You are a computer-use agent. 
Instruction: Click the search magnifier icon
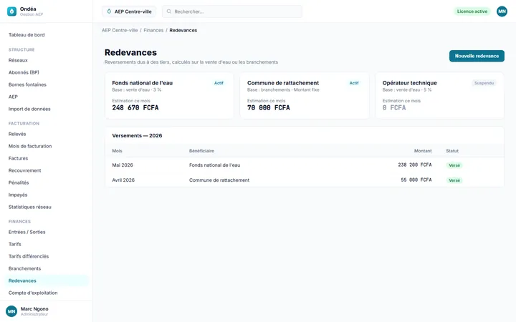pyautogui.click(x=169, y=11)
